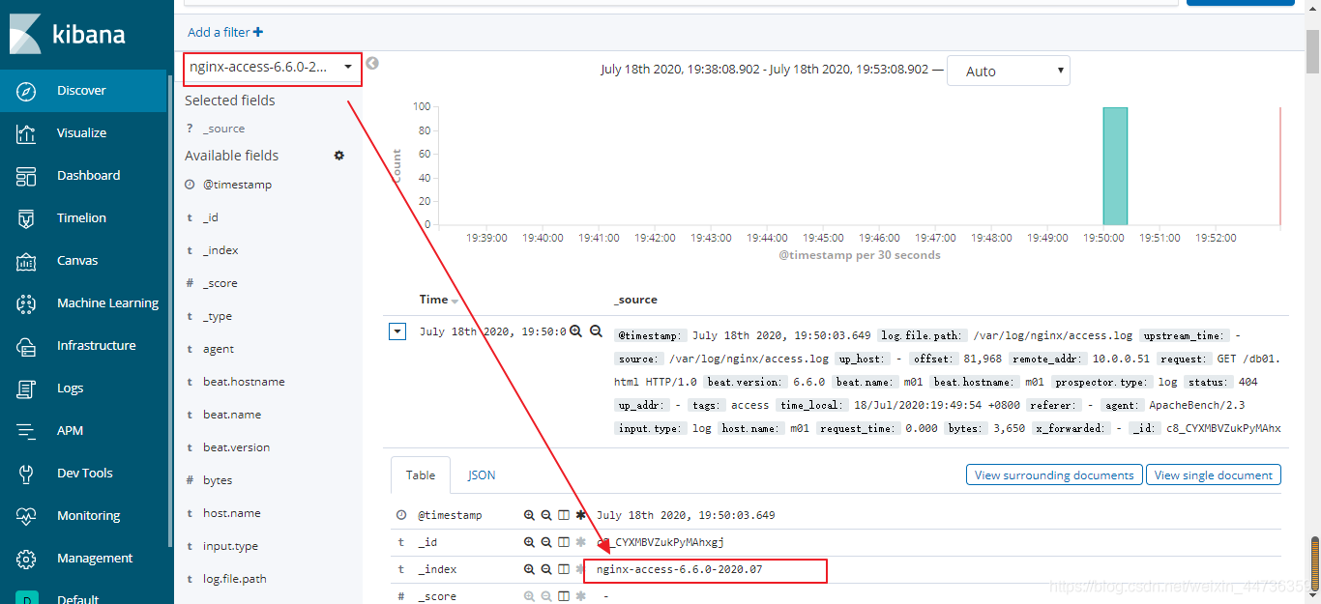Filter for value in the Time cell

575,331
